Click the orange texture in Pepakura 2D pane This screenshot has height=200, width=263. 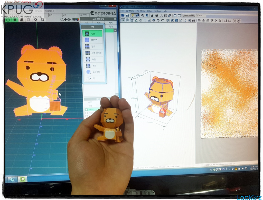coord(229,94)
